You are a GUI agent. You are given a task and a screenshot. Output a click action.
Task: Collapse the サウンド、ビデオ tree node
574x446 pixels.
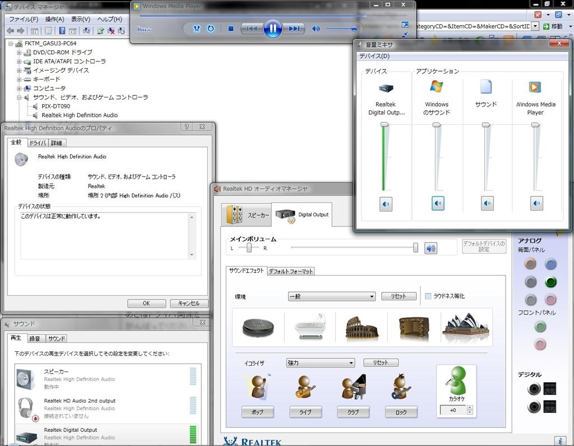20,97
